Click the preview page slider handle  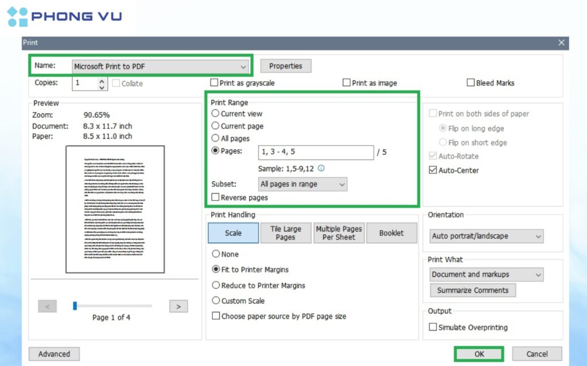(x=75, y=306)
